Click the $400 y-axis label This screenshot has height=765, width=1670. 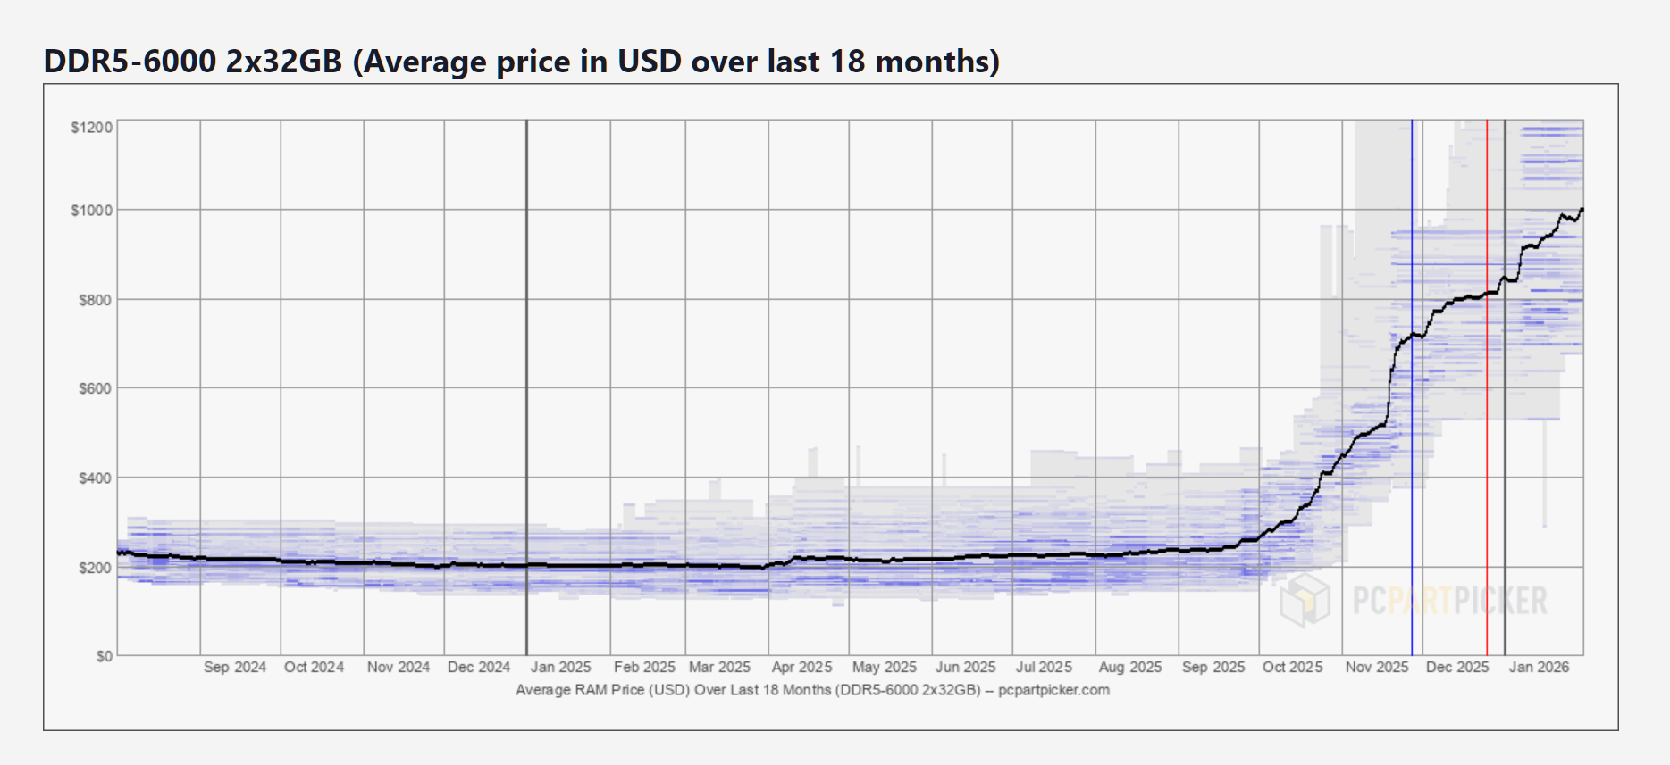tap(96, 478)
